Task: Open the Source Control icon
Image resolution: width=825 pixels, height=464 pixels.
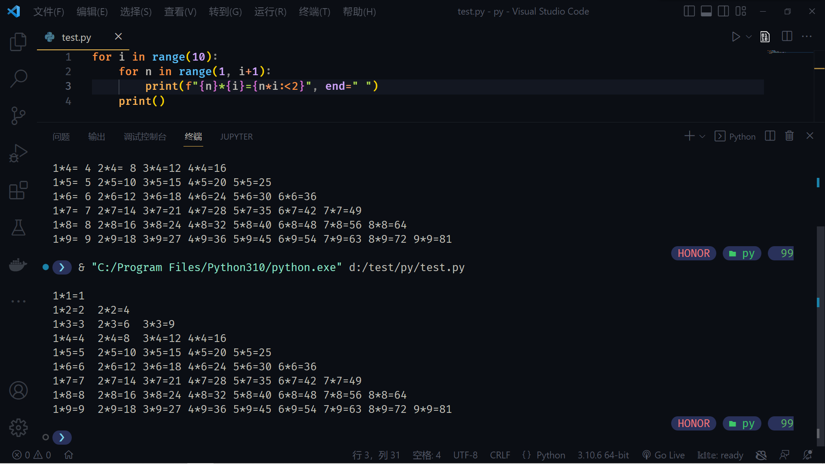Action: (x=18, y=116)
